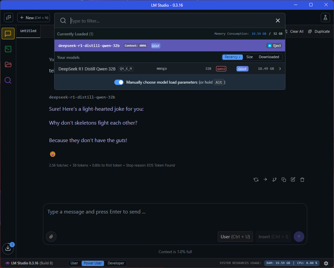Edit the message with pencil icon

(x=293, y=179)
